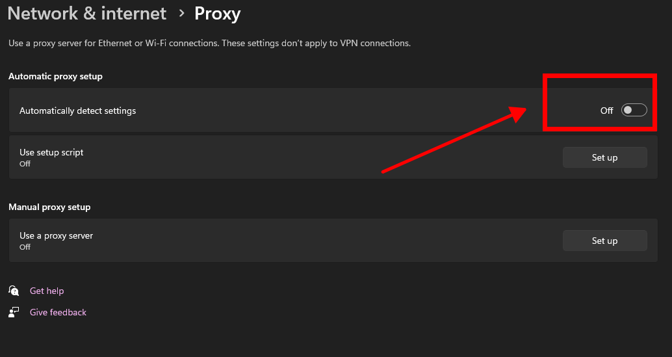This screenshot has width=672, height=357.
Task: Click Off status under Use setup script
Action: point(25,164)
